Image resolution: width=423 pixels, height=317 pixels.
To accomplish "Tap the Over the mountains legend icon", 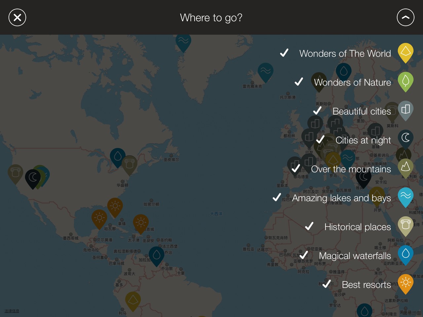I will (405, 168).
